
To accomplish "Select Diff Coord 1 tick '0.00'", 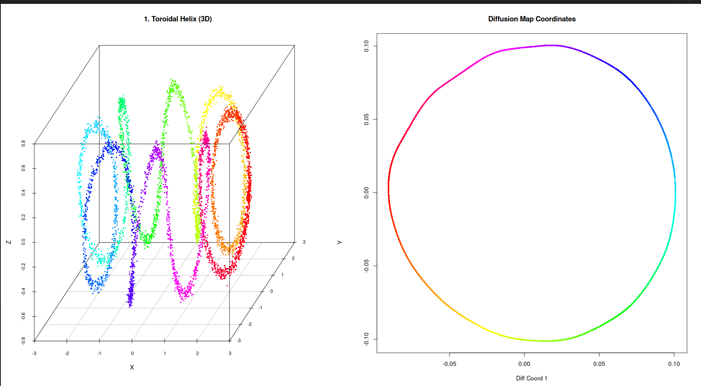I will tap(525, 364).
